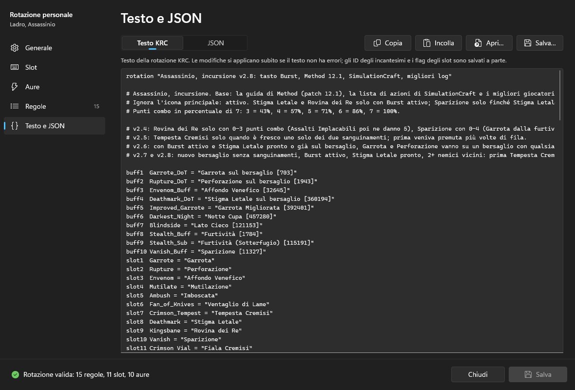Click the buff10 Vanish_Buff line
Viewport: 575px width, 390px height.
click(196, 252)
